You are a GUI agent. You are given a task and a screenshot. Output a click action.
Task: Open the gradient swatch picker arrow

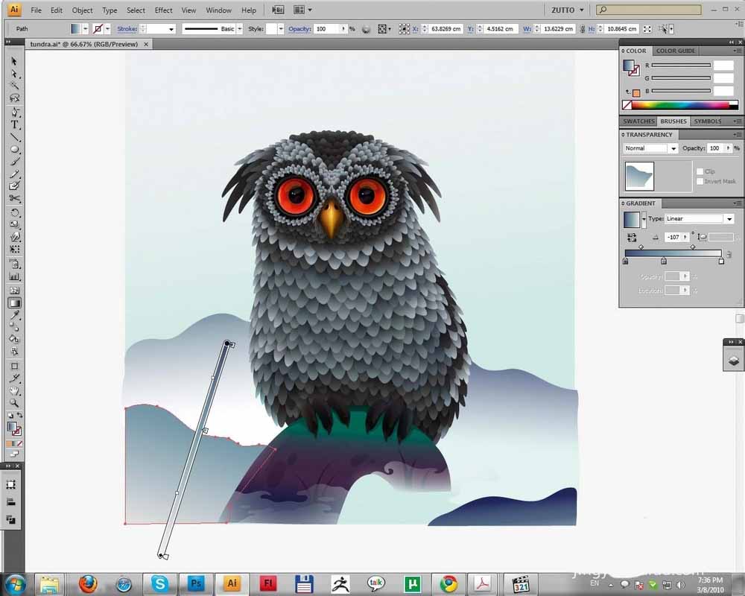click(644, 219)
